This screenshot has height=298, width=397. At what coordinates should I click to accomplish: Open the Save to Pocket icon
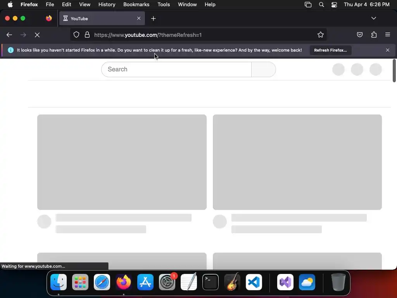359,35
